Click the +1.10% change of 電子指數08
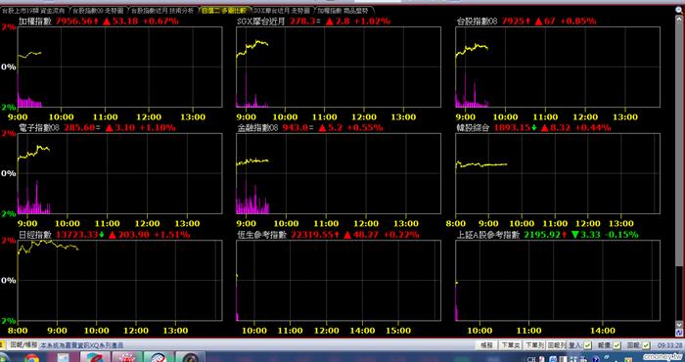 point(159,127)
